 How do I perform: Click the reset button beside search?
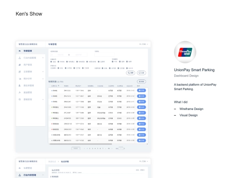[x=141, y=73]
